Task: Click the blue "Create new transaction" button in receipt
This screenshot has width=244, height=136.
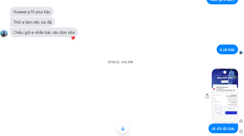Action: click(231, 113)
